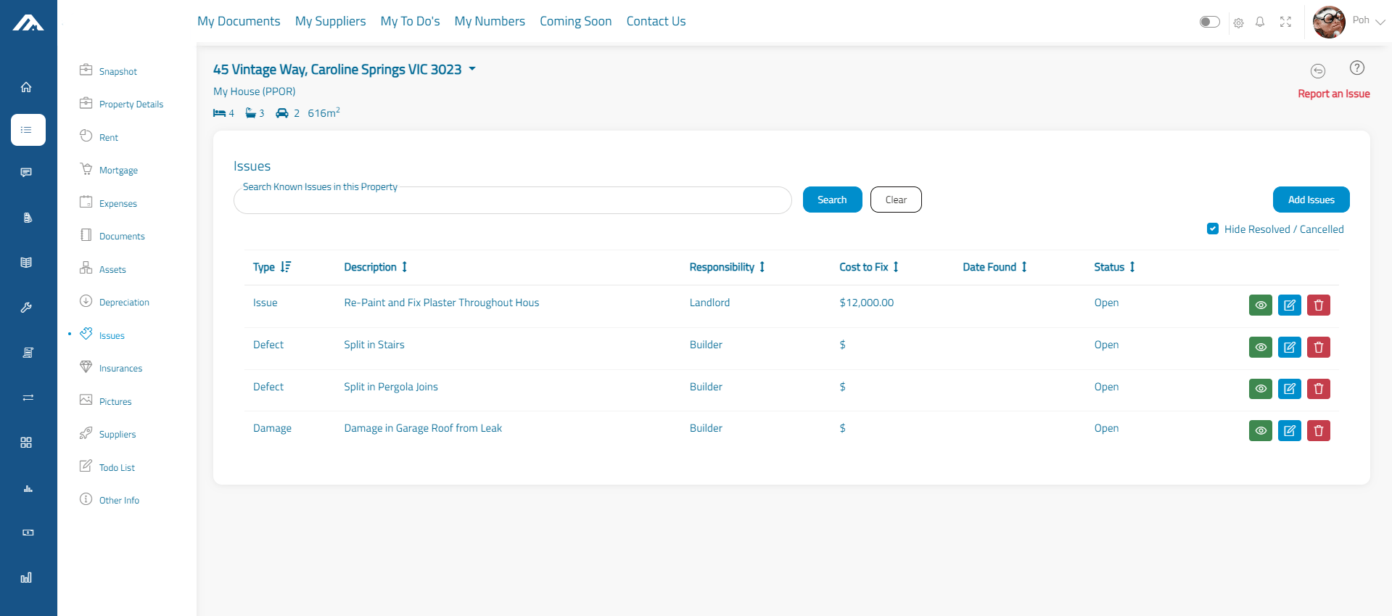This screenshot has width=1392, height=616.
Task: Toggle the dark mode switch
Action: (1209, 22)
